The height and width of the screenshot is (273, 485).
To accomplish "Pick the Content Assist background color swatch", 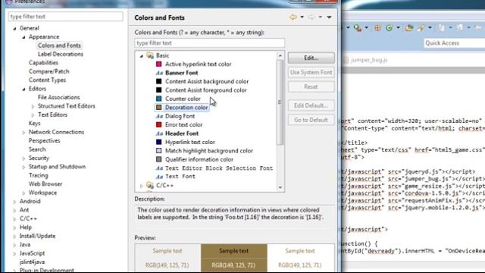I will coord(158,81).
